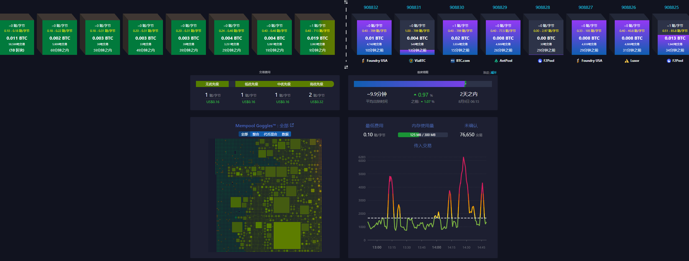Switch to the 难度 tab
Image resolution: width=689 pixels, height=261 pixels.
click(x=486, y=73)
